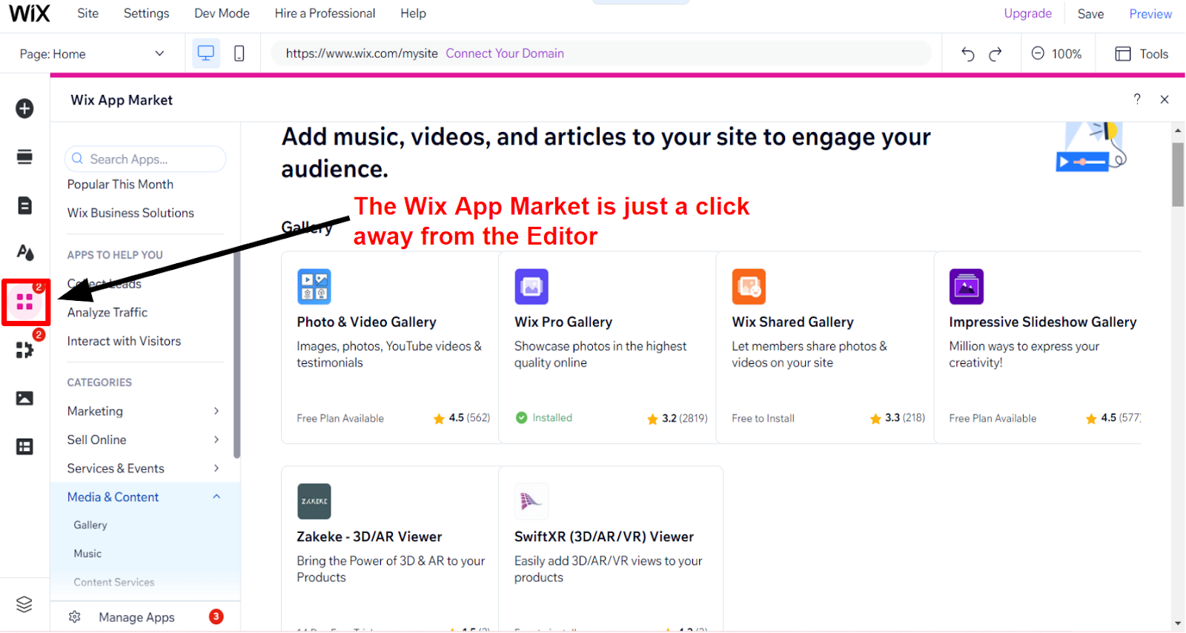Open the Tools panel

1142,53
